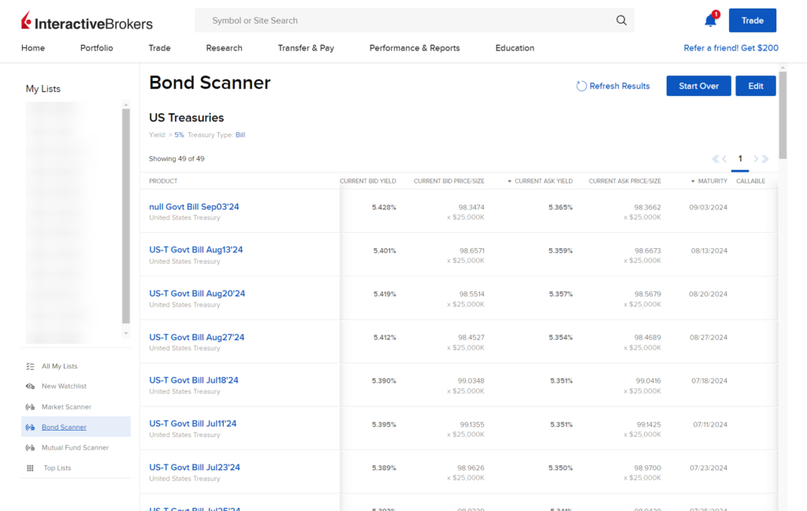Click the Refresh Results circular arrow icon
This screenshot has height=511, width=807.
point(582,86)
